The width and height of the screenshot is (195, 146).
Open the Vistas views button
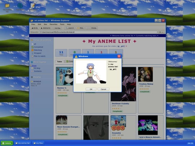pos(91,28)
